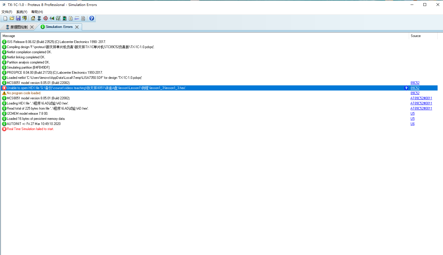Open Schematic Capture from the toolbar

pos(39,18)
